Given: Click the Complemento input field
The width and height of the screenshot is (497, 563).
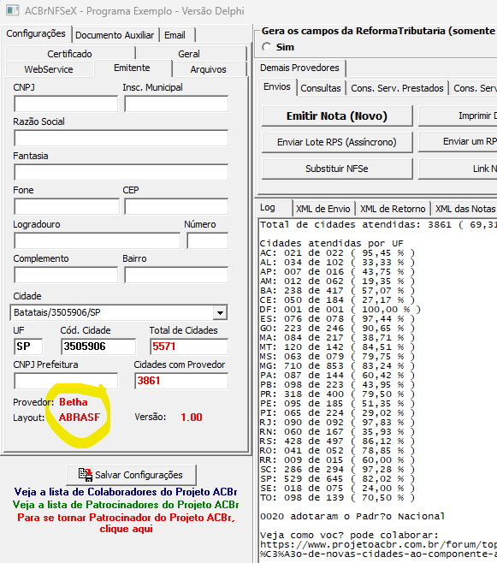Looking at the screenshot, I should tap(66, 276).
